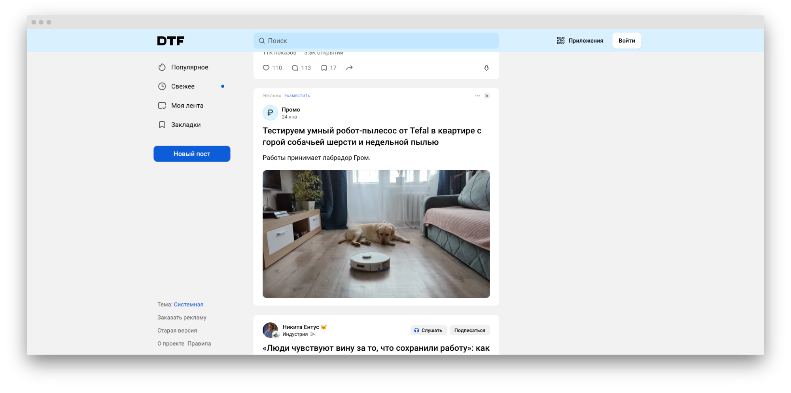Open the Промо avatar icon
The width and height of the screenshot is (791, 393).
click(x=270, y=113)
